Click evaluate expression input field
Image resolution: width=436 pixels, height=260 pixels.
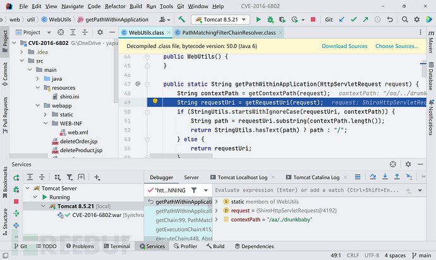[307, 191]
